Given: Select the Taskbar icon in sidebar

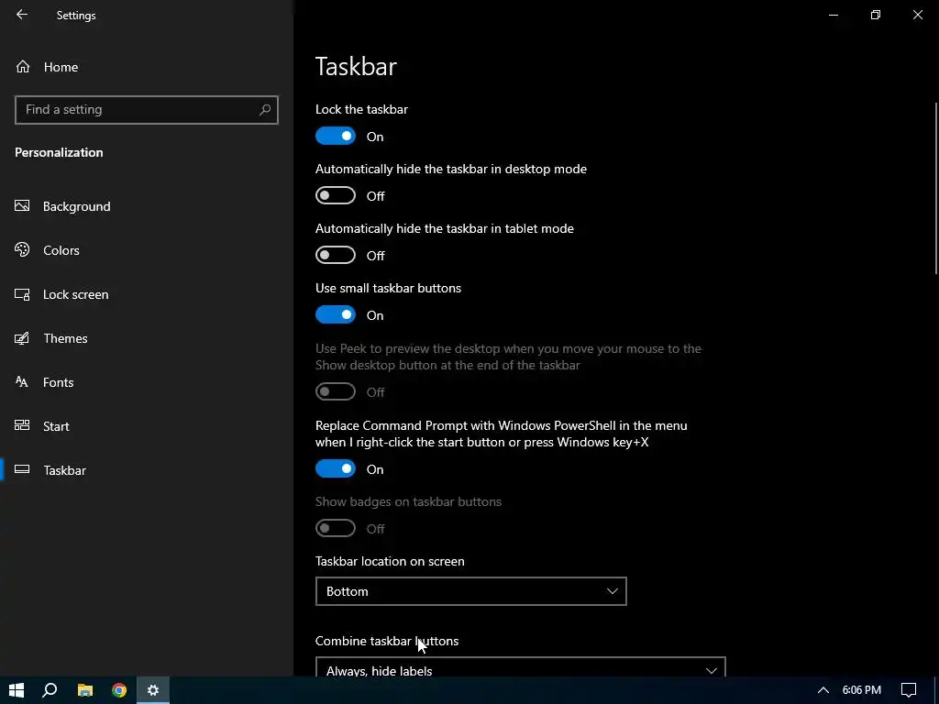Looking at the screenshot, I should [x=22, y=470].
